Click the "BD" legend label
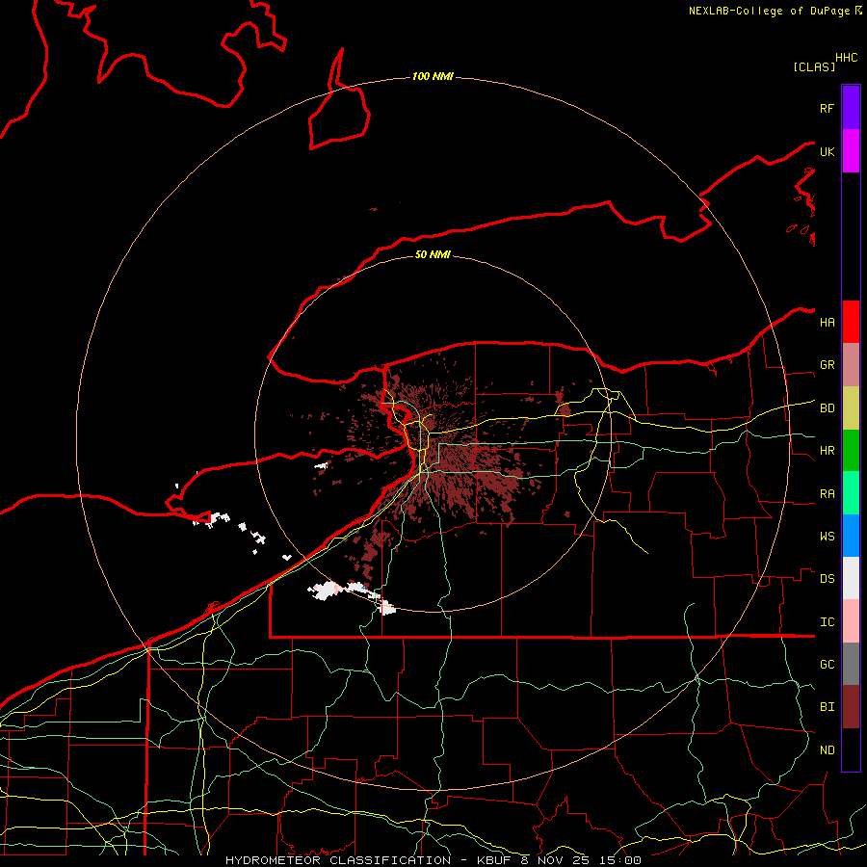The image size is (867, 867). tap(827, 408)
